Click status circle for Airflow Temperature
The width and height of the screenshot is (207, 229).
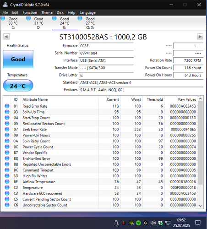7,181
